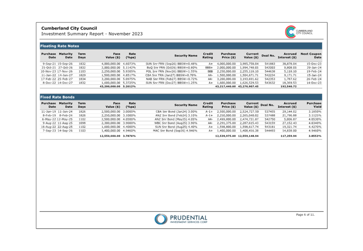The width and height of the screenshot is (363, 251).
Task: Click first data row of Floating Rate Notes
Action: [x=181, y=63]
